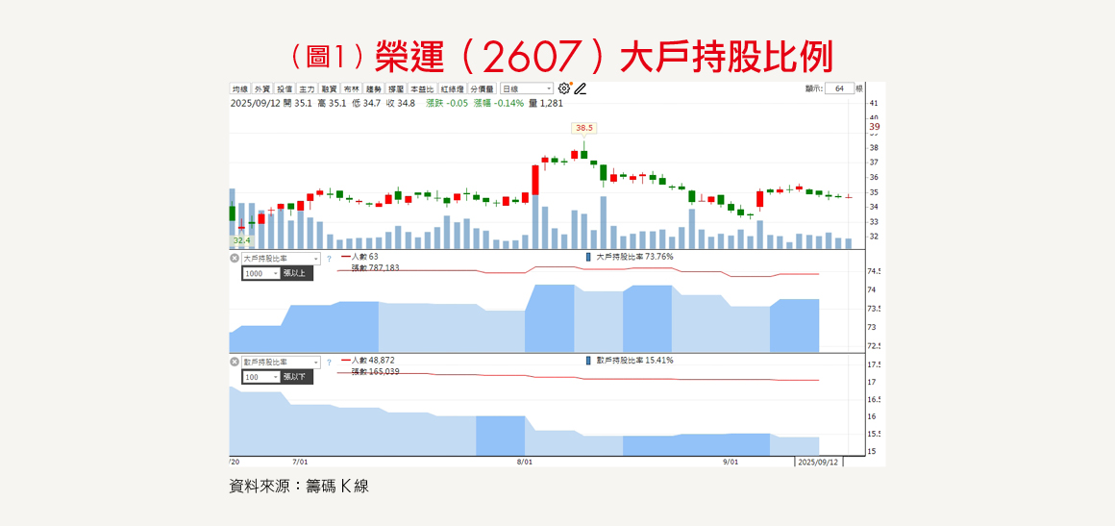Click the 資料來源：籌碼 K線 caption
1115x526 pixels.
coord(299,487)
